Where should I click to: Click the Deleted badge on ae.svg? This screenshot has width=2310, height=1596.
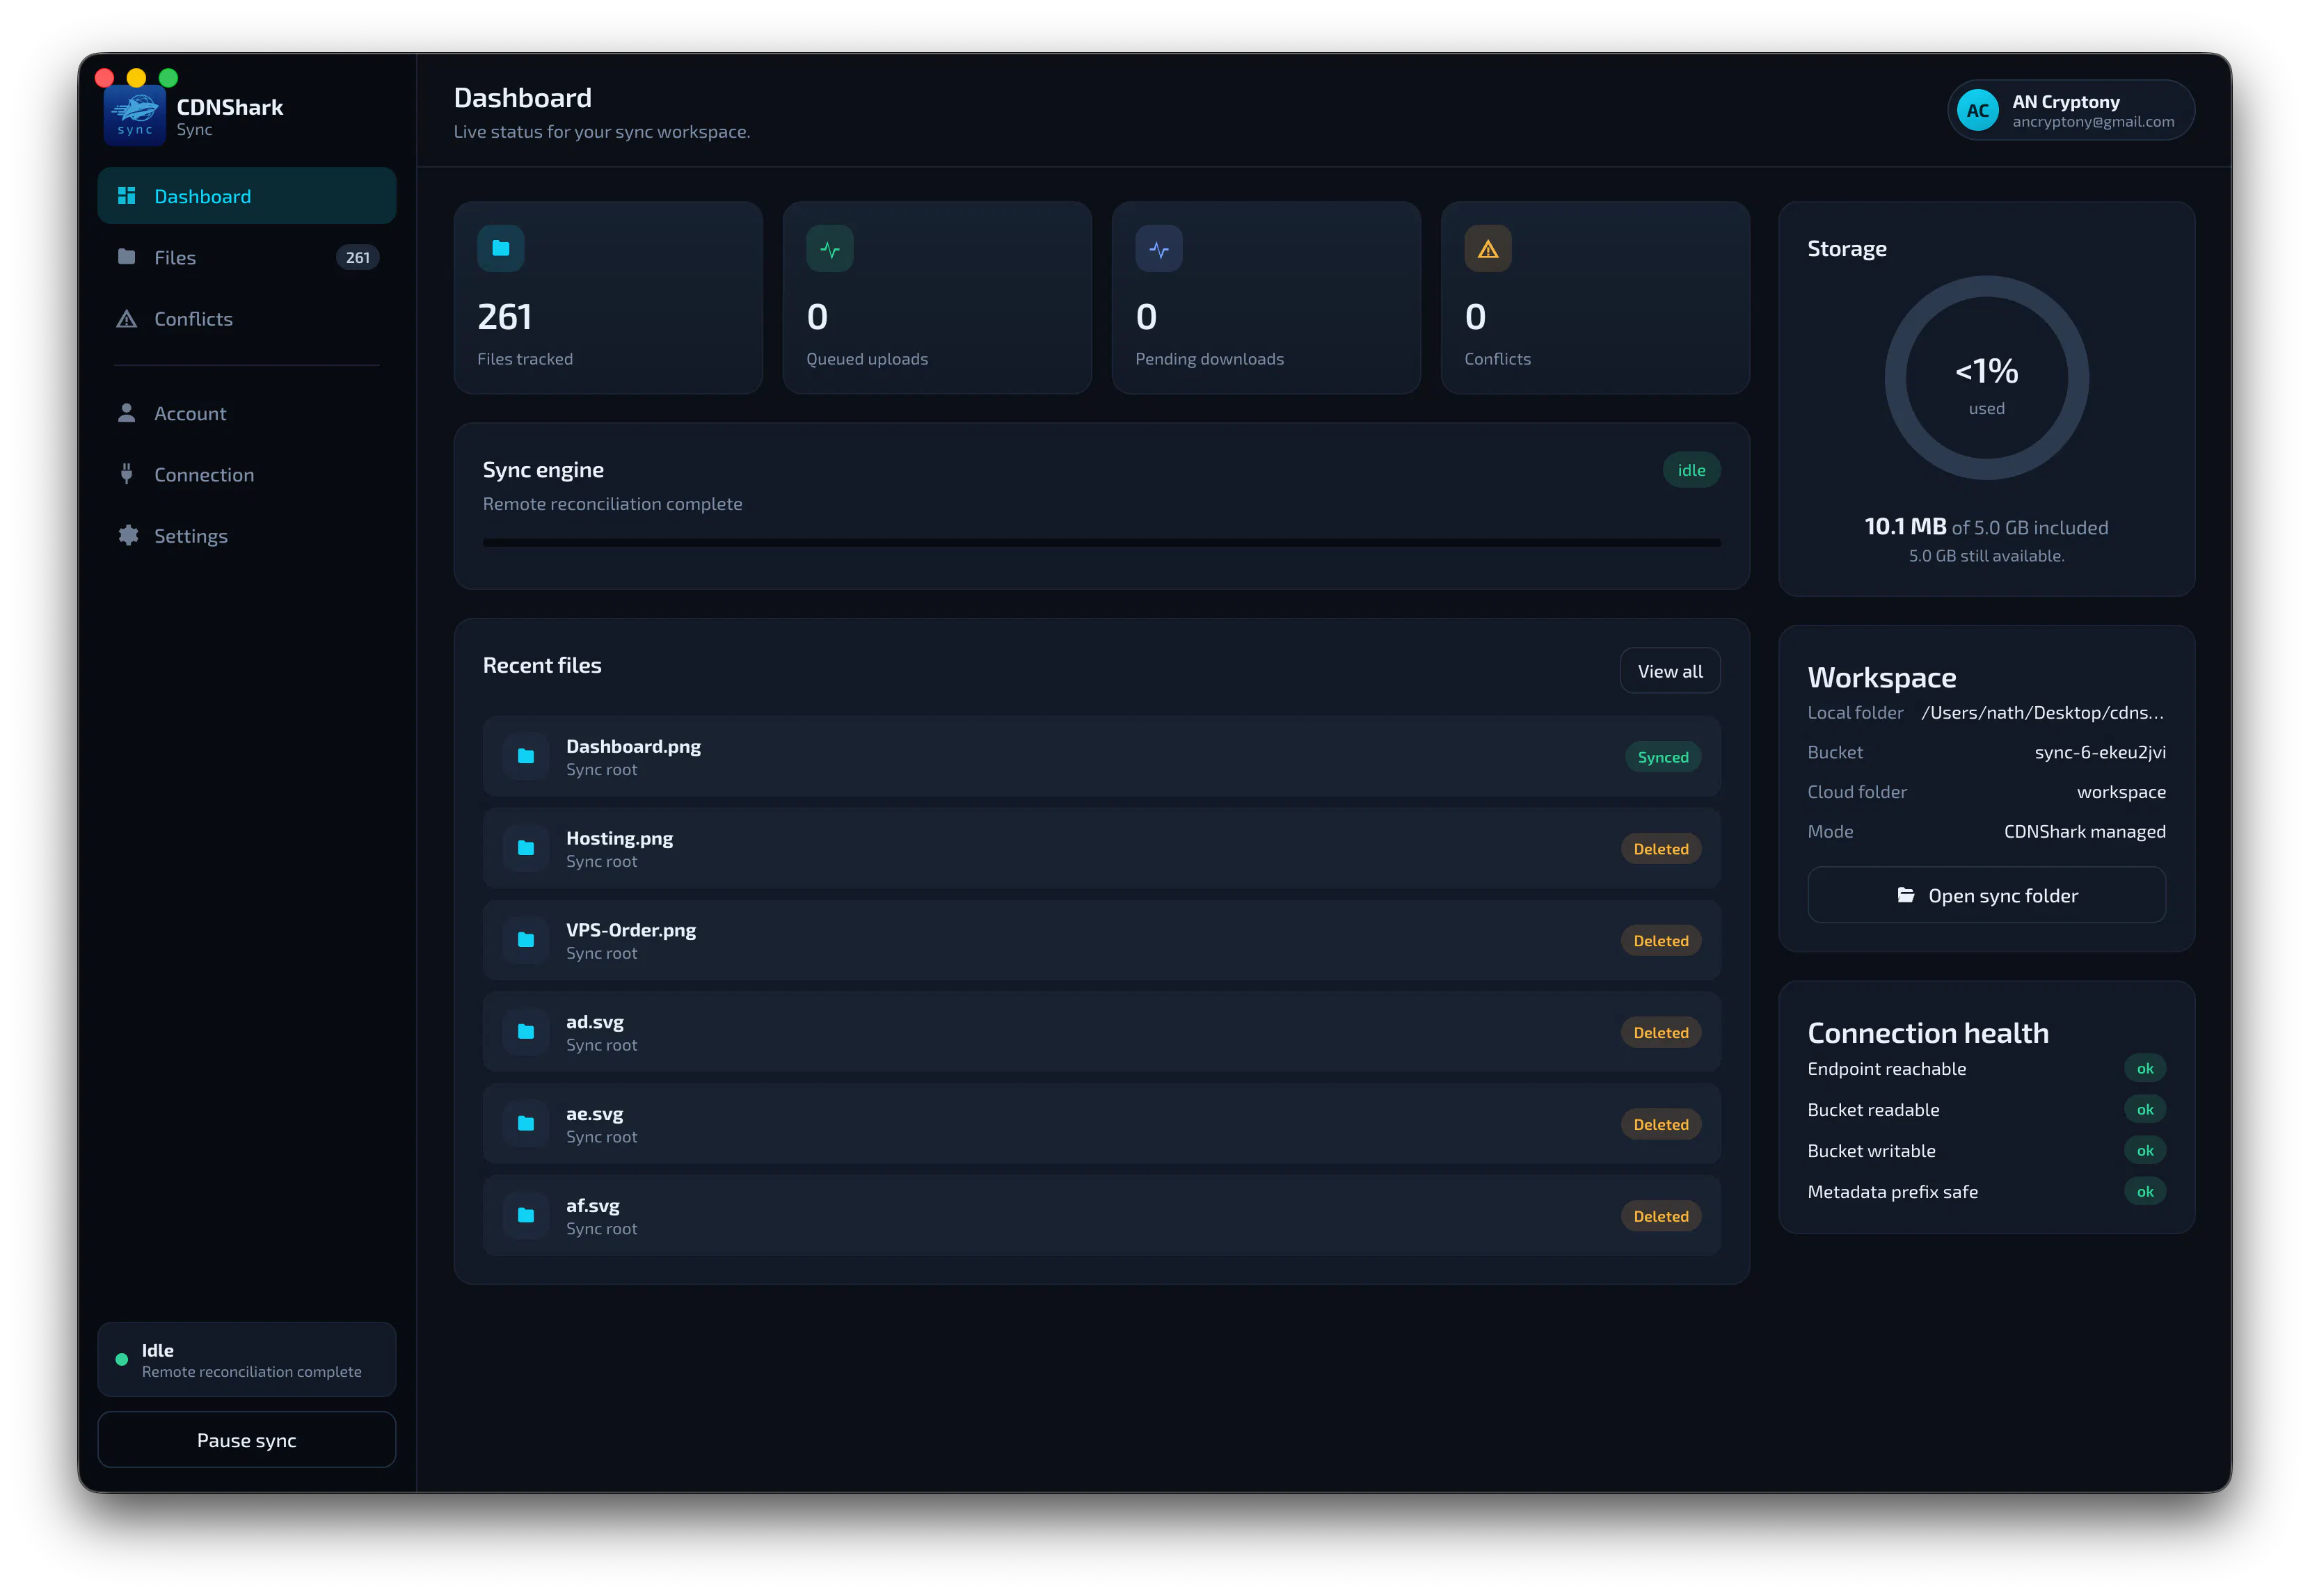[x=1661, y=1125]
